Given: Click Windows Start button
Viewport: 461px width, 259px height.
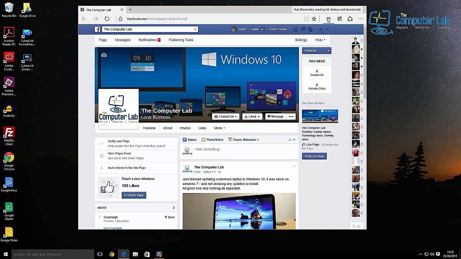Looking at the screenshot, I should click(5, 254).
